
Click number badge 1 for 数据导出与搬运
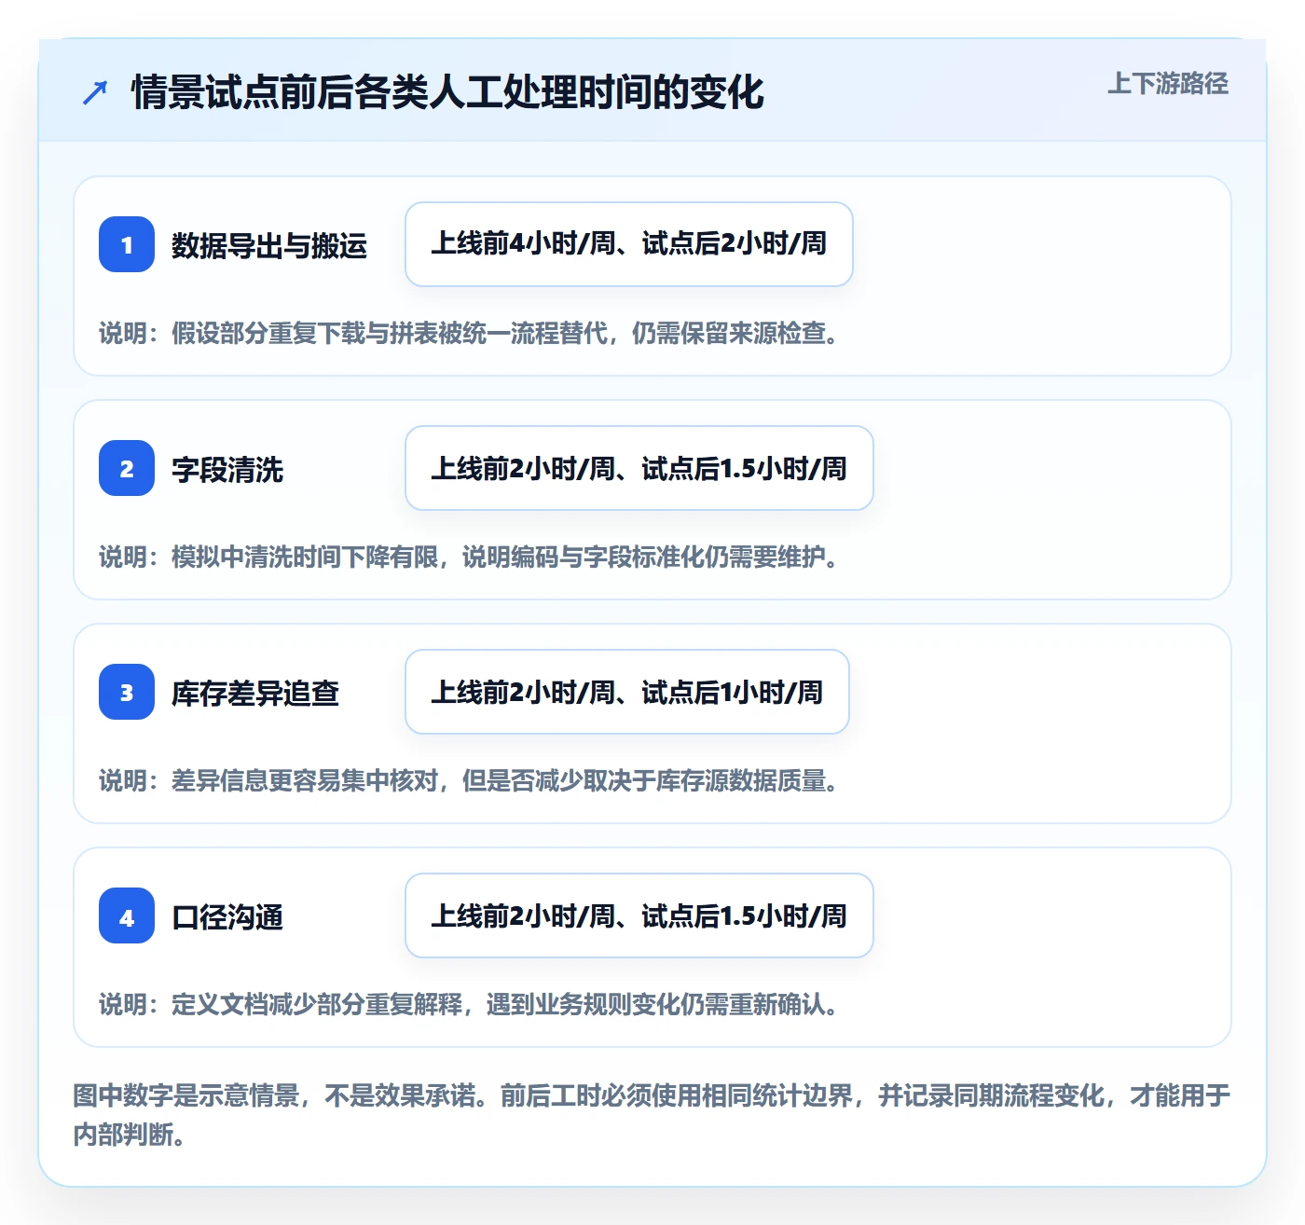point(127,244)
